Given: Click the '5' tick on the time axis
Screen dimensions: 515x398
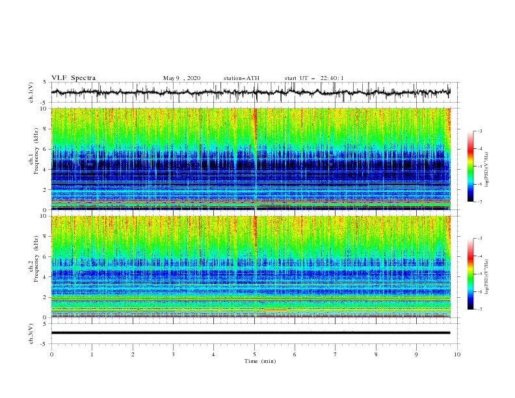Looking at the screenshot, I should coord(254,354).
